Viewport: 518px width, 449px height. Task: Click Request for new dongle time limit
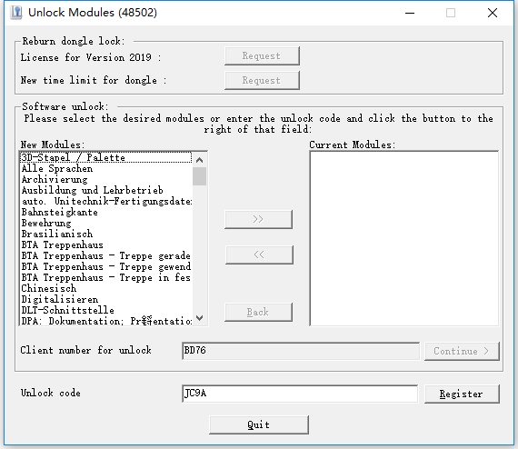pyautogui.click(x=262, y=80)
